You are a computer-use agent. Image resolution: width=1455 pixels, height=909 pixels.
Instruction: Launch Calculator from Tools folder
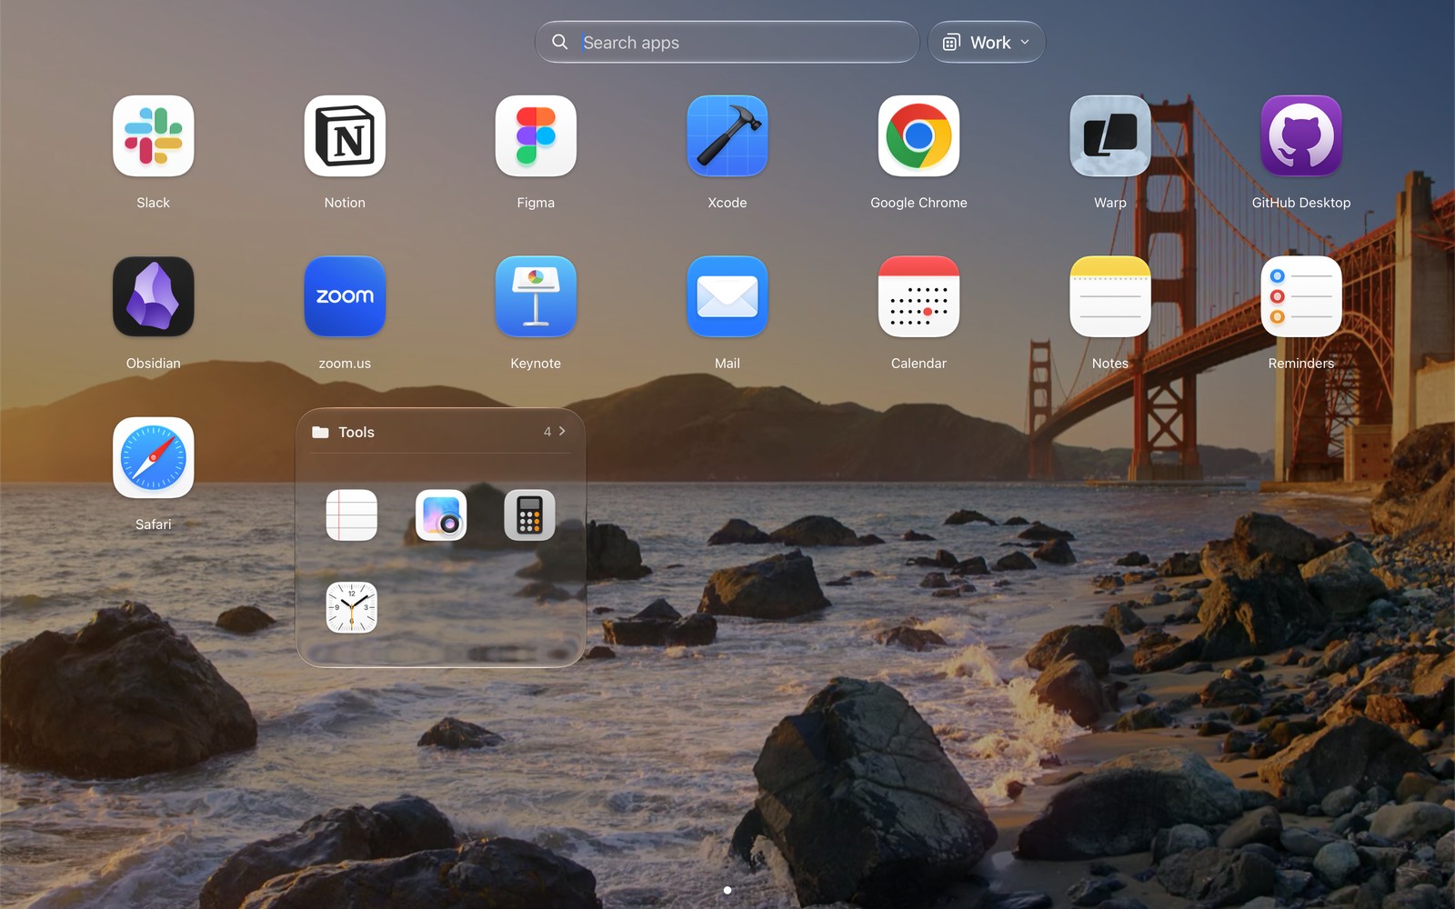point(530,515)
